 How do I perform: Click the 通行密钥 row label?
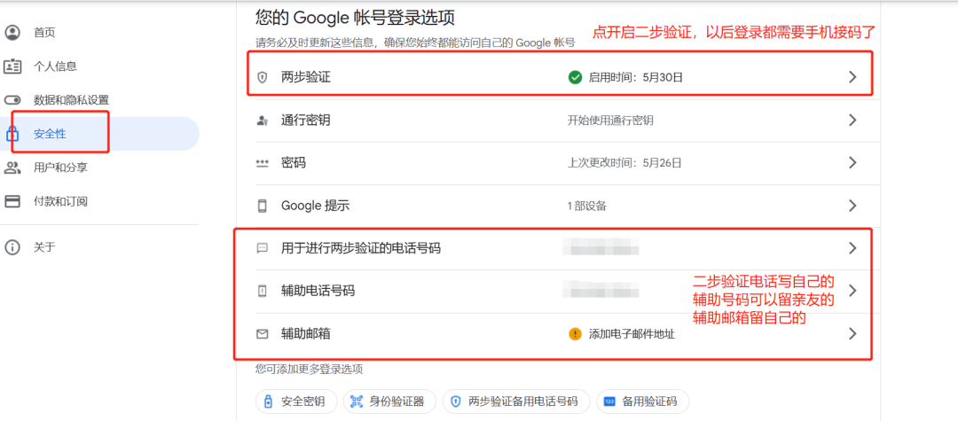tap(306, 121)
